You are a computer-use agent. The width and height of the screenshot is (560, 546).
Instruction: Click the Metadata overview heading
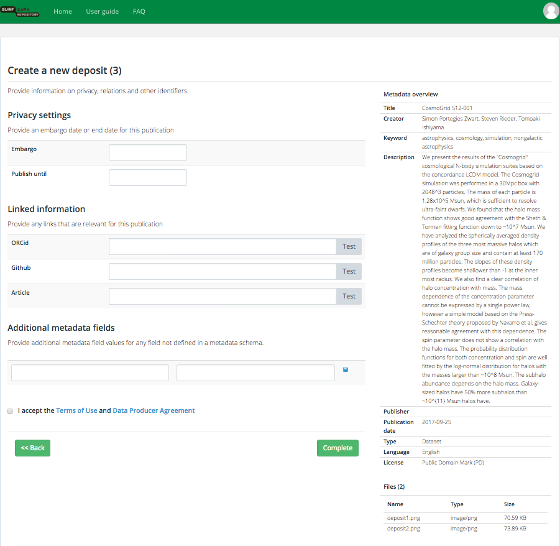[x=410, y=95]
